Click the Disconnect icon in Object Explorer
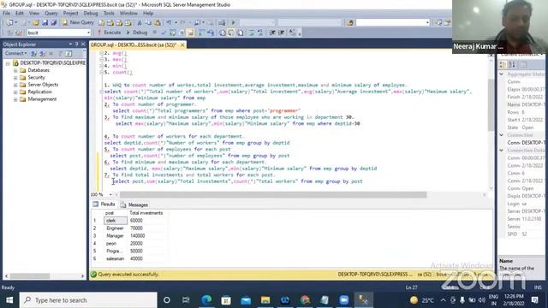 [x=42, y=53]
